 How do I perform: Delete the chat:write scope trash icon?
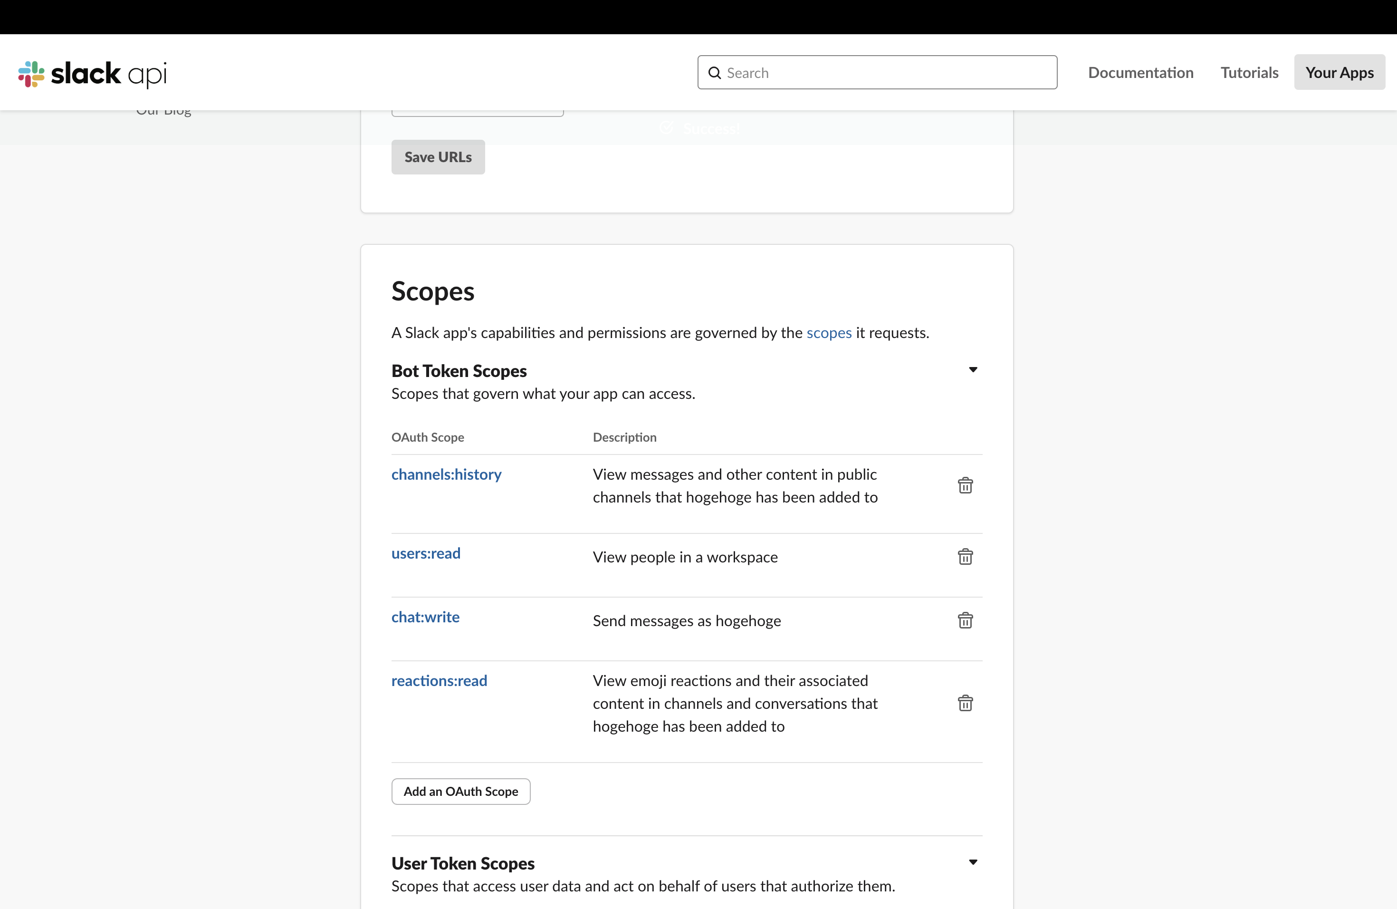pos(966,620)
